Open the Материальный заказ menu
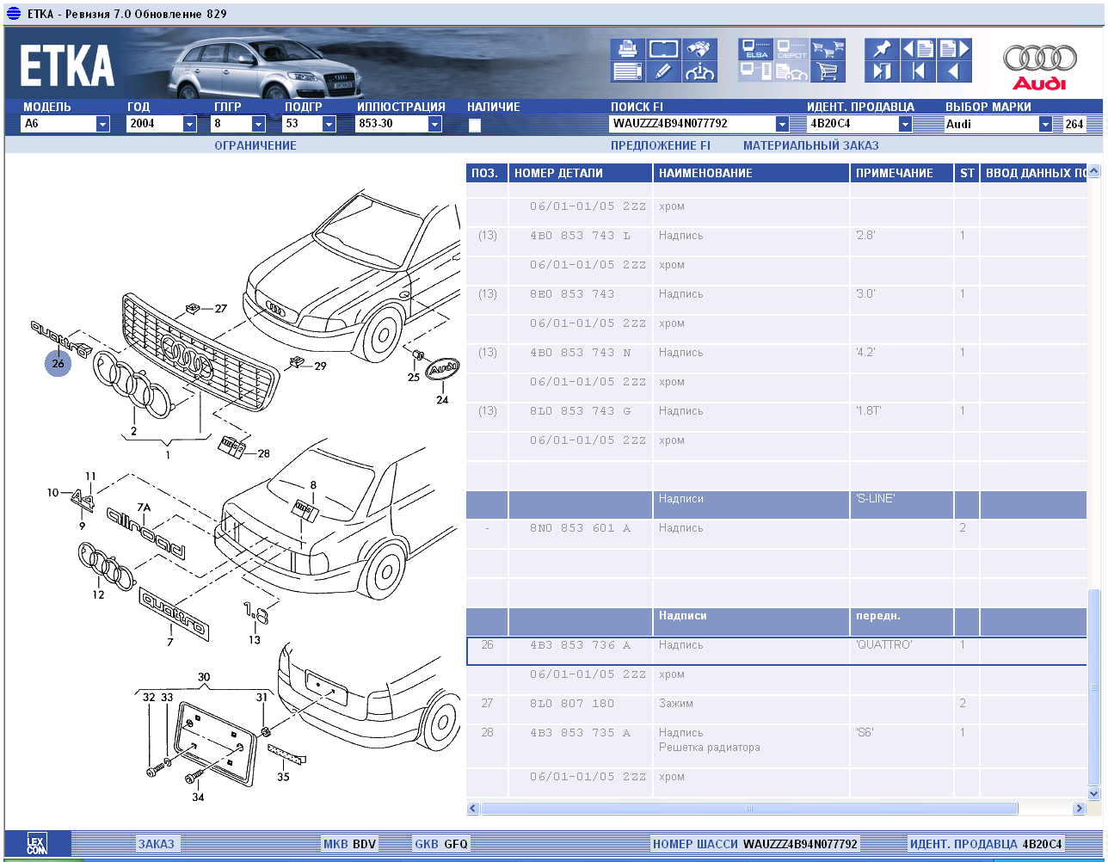 [x=810, y=145]
